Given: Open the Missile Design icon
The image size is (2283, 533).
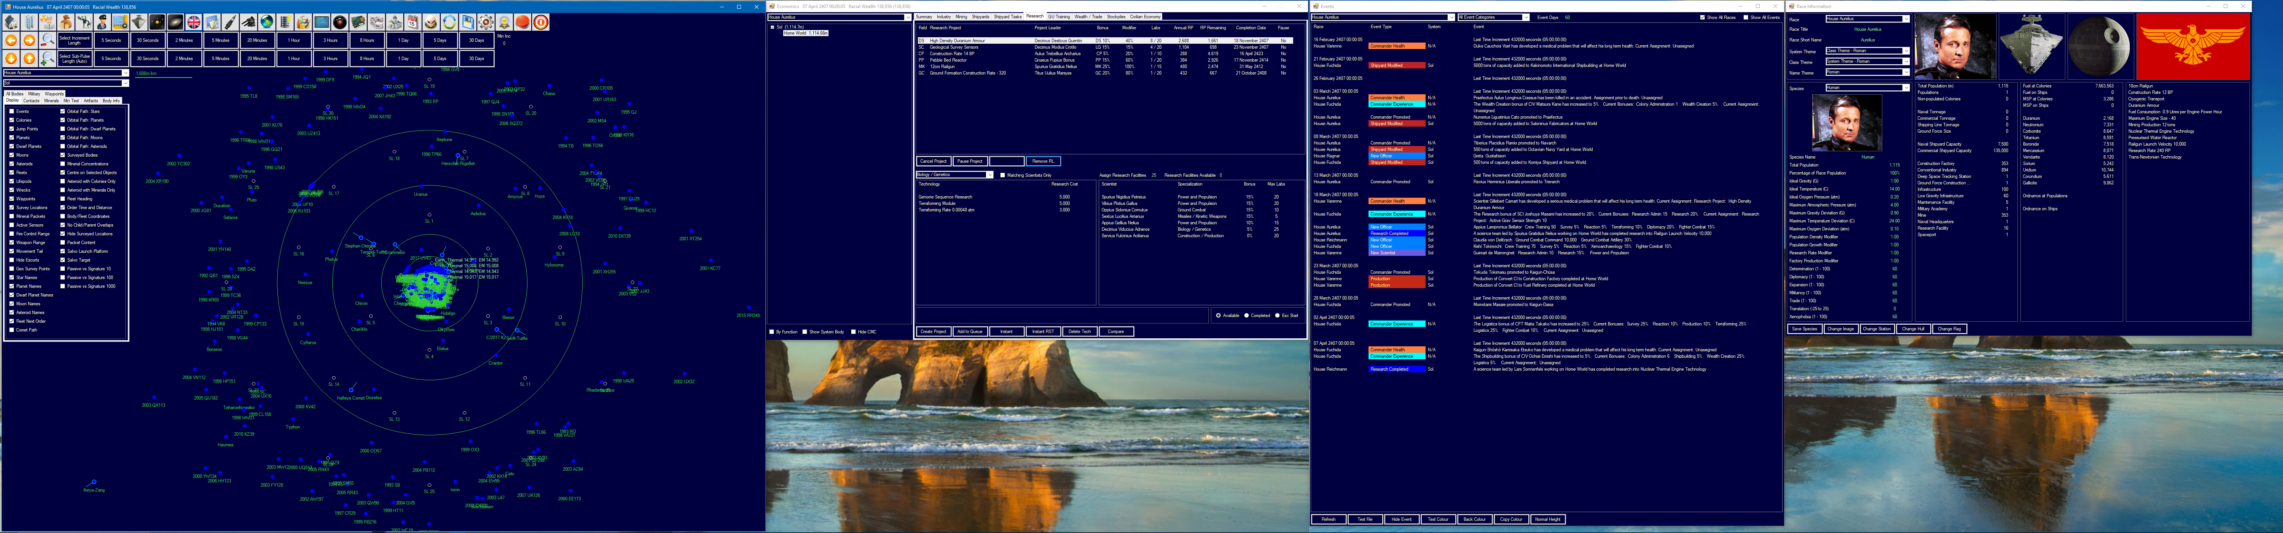Looking at the screenshot, I should 230,22.
